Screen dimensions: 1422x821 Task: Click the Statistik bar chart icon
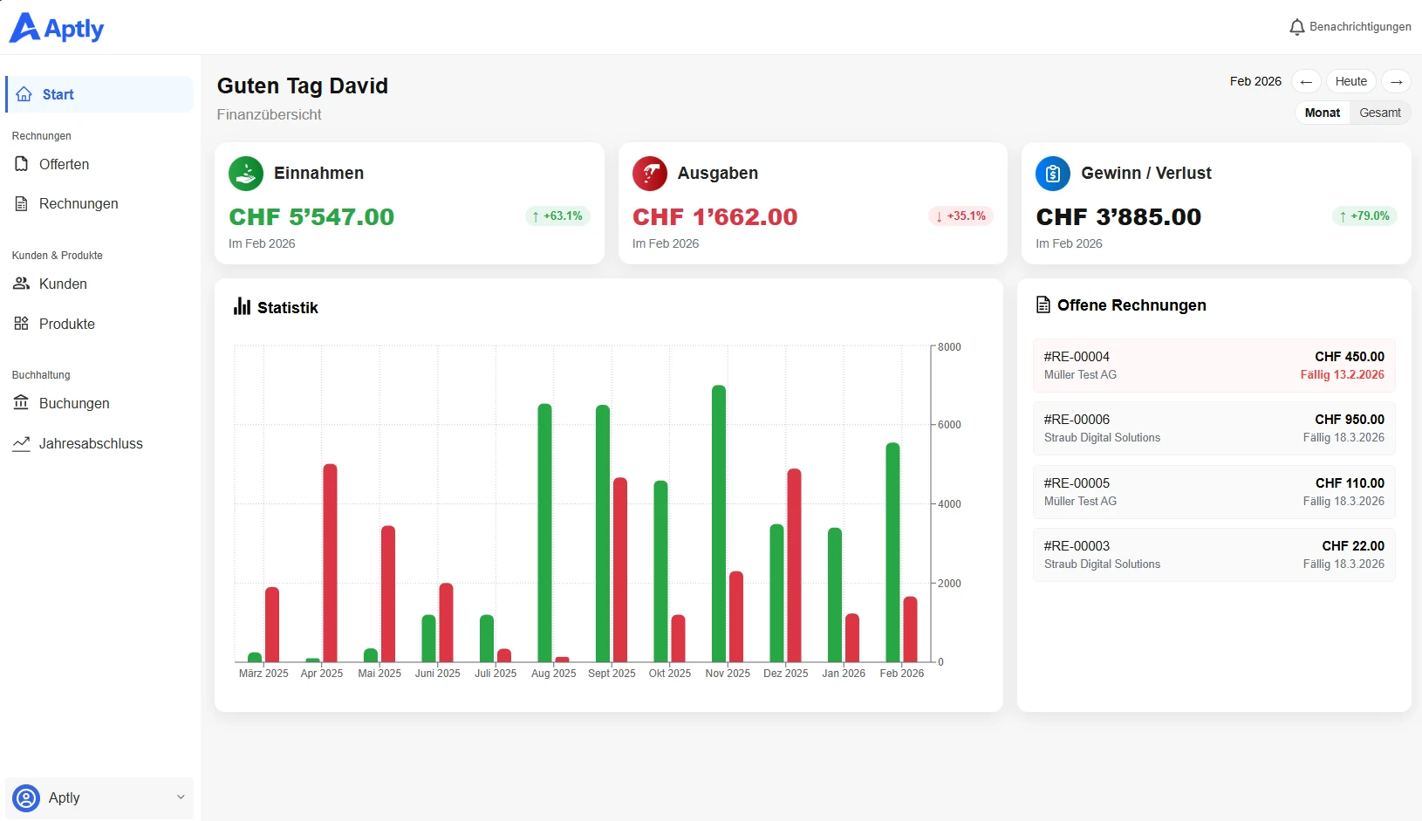point(242,306)
